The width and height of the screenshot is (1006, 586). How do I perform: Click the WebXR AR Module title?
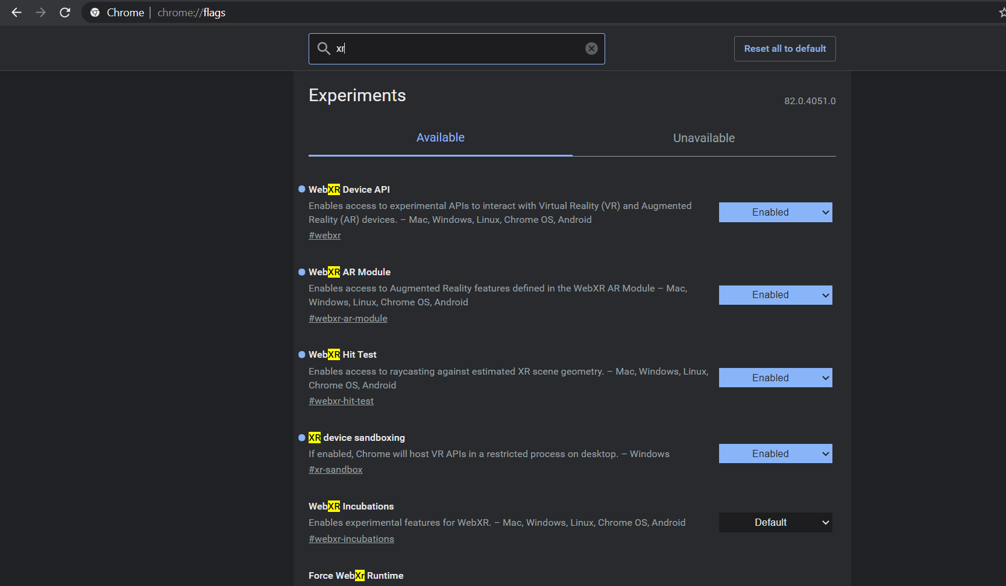(x=350, y=272)
